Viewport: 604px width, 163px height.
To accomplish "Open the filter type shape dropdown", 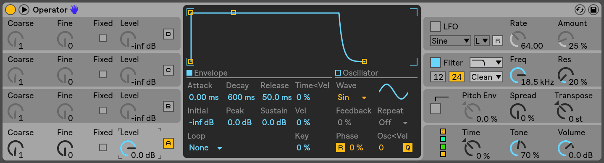I will (486, 63).
